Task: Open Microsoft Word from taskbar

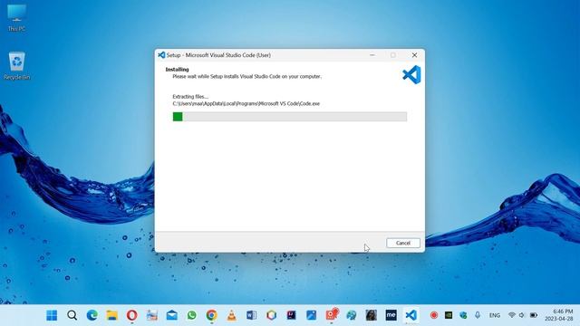Action: coord(252,315)
